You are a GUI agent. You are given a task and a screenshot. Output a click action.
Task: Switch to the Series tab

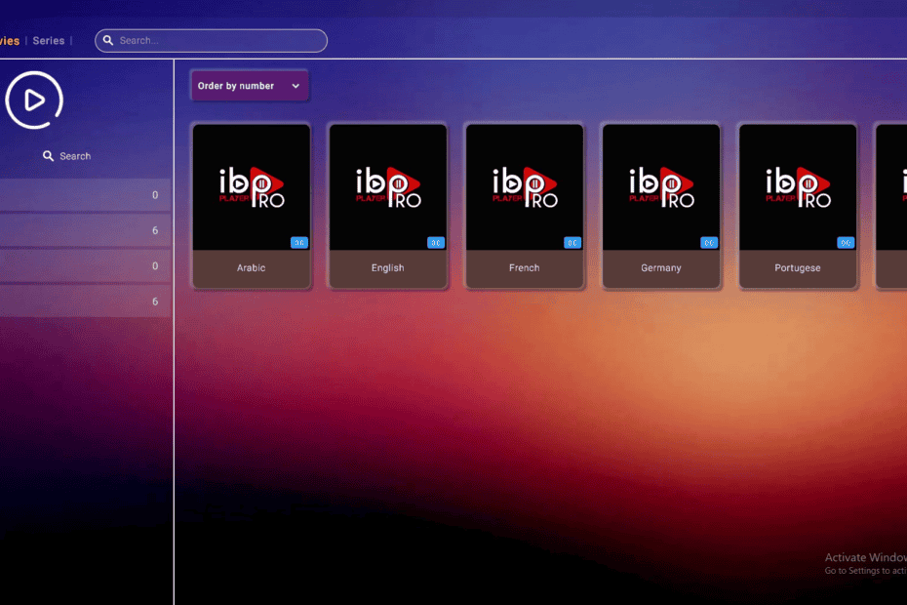pos(49,41)
